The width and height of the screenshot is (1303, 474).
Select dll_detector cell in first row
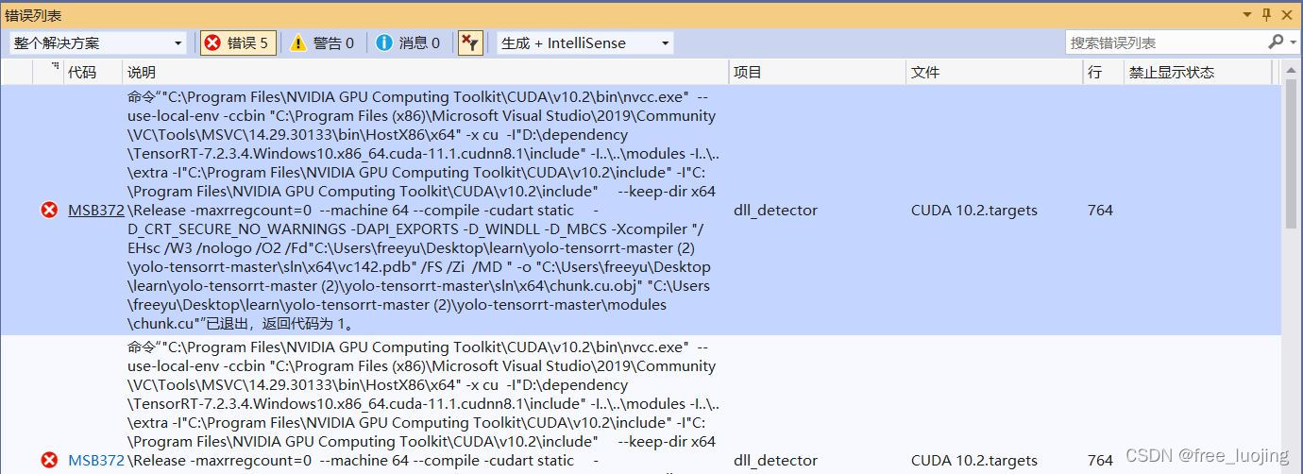(x=775, y=210)
